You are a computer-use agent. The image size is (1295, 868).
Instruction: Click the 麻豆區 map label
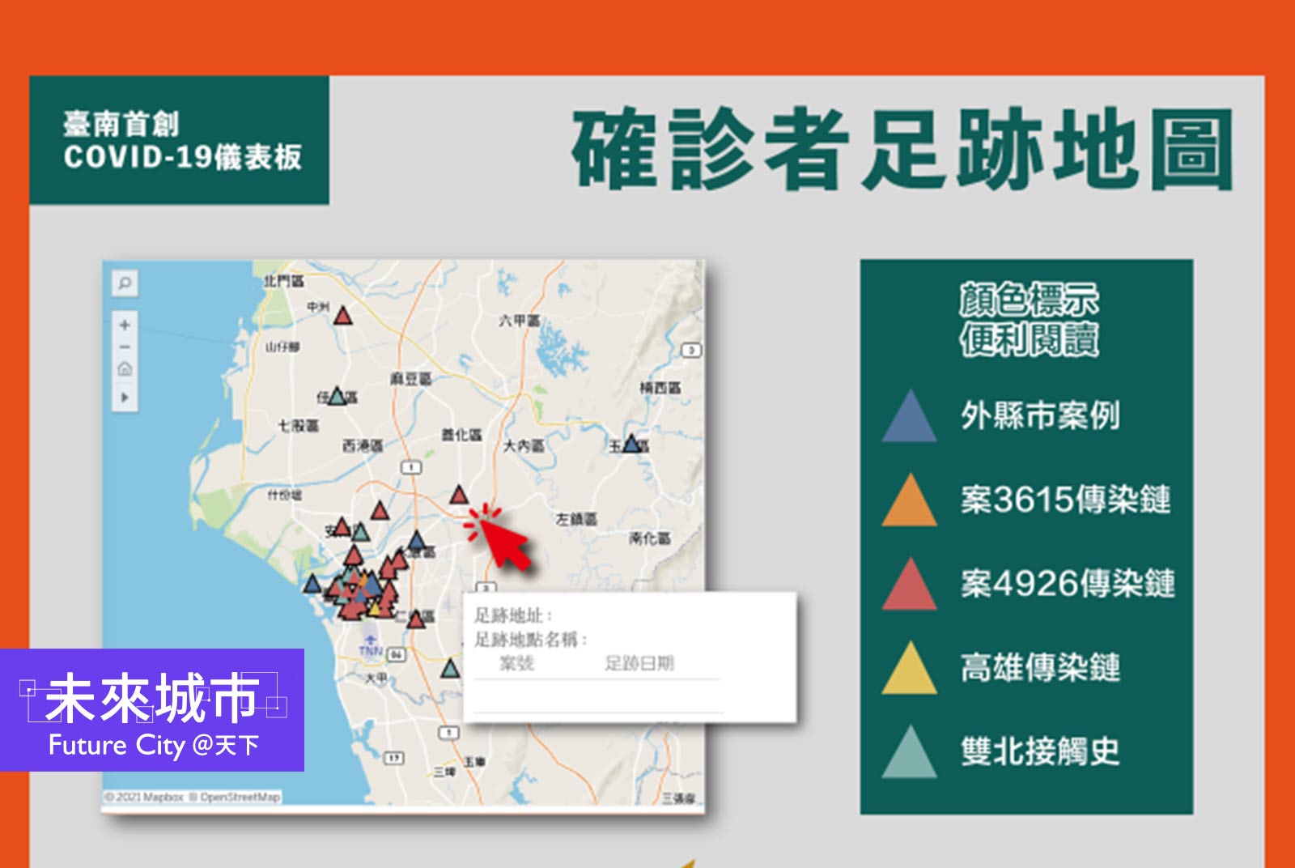(411, 378)
